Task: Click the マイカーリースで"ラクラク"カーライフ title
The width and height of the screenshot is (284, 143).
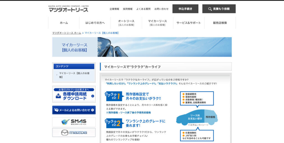Action: pyautogui.click(x=132, y=67)
